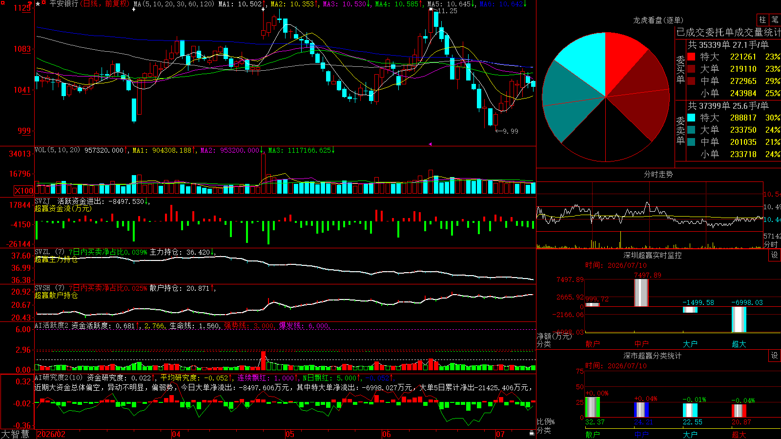Open the red gear chart settings icon

(x=43, y=2)
